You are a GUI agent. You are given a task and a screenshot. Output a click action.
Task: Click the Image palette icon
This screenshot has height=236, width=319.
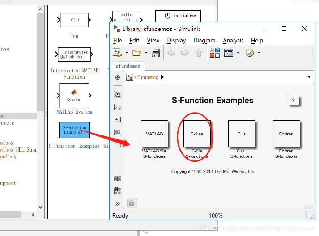(118, 132)
